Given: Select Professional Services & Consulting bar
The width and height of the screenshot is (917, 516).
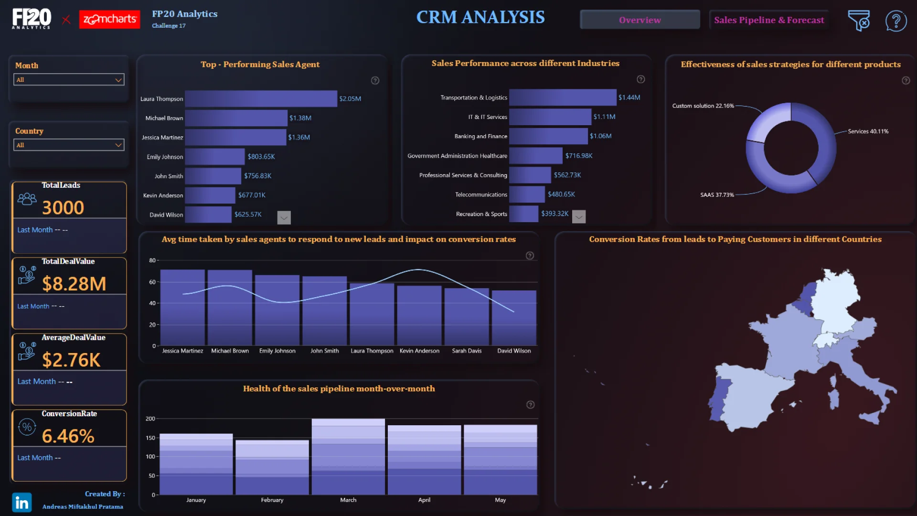Looking at the screenshot, I should 530,175.
